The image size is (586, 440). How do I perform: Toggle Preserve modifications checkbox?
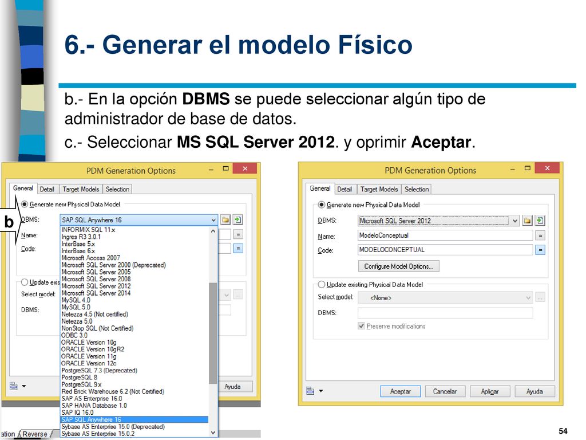(x=362, y=326)
